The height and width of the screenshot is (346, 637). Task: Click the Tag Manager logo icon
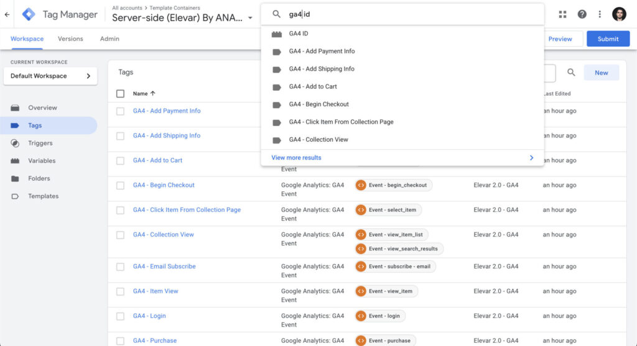coord(29,14)
